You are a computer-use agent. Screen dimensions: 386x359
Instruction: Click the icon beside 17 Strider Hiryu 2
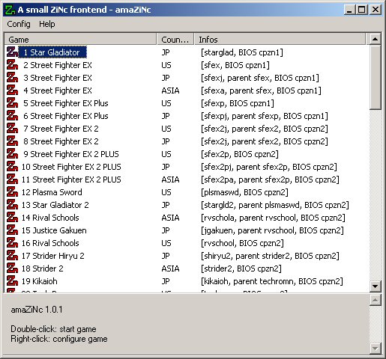[x=12, y=256]
